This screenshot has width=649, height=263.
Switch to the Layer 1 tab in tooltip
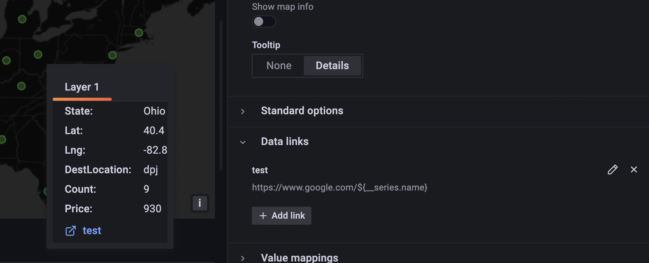[82, 87]
